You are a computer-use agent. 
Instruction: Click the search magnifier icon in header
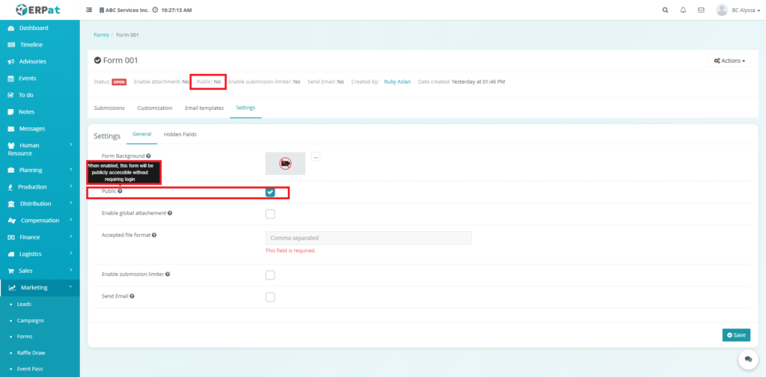pos(666,10)
